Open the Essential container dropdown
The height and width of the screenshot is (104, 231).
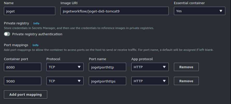point(199,11)
